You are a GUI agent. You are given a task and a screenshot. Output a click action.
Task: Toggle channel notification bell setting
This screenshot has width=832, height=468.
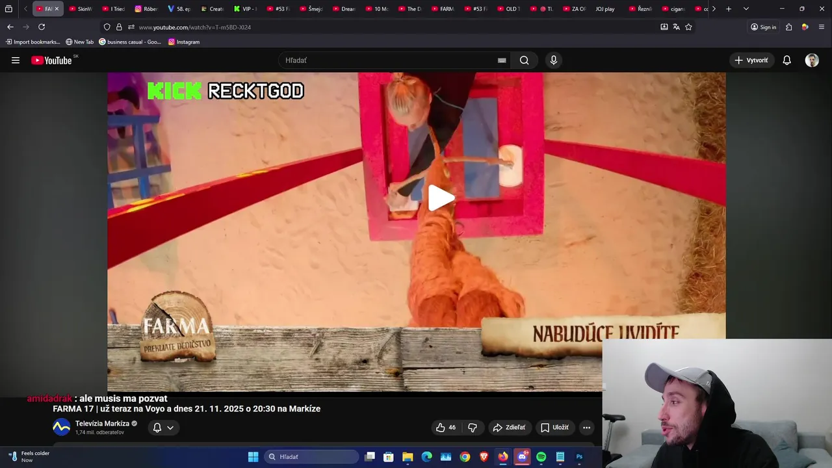pos(157,427)
